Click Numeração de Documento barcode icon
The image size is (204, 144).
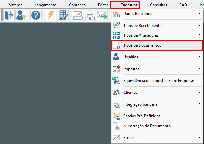tap(116, 126)
